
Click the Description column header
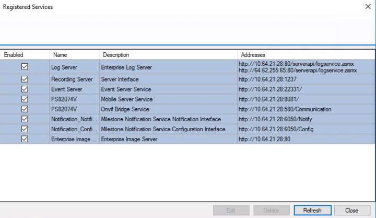(168, 55)
